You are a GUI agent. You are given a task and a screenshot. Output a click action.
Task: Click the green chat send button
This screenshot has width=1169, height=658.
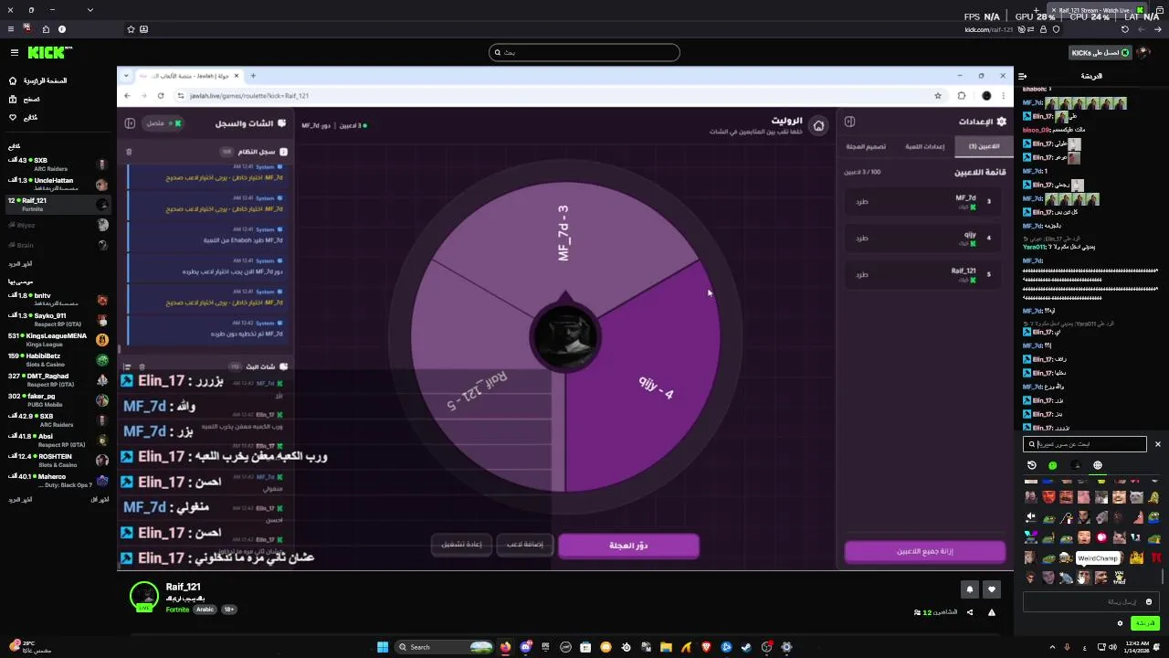[1145, 623]
